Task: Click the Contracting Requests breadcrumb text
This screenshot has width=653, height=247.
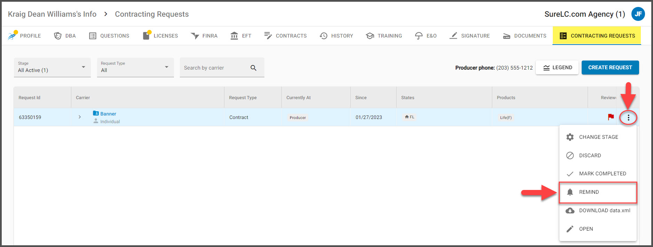Action: (x=152, y=14)
